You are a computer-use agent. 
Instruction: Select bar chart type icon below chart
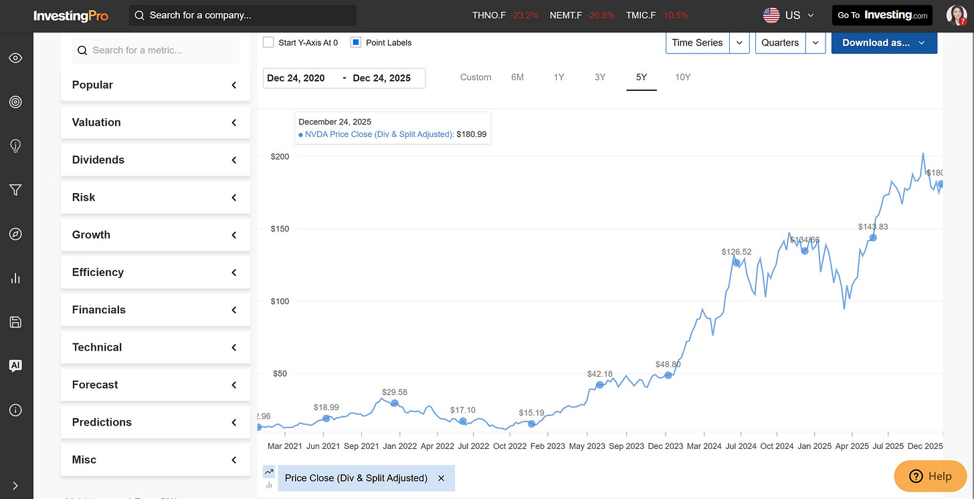coord(269,484)
